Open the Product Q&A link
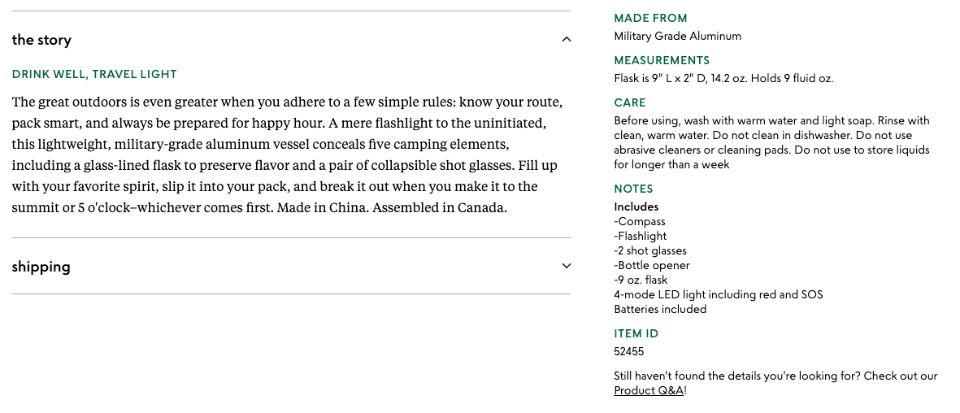The image size is (960, 413). (x=649, y=391)
